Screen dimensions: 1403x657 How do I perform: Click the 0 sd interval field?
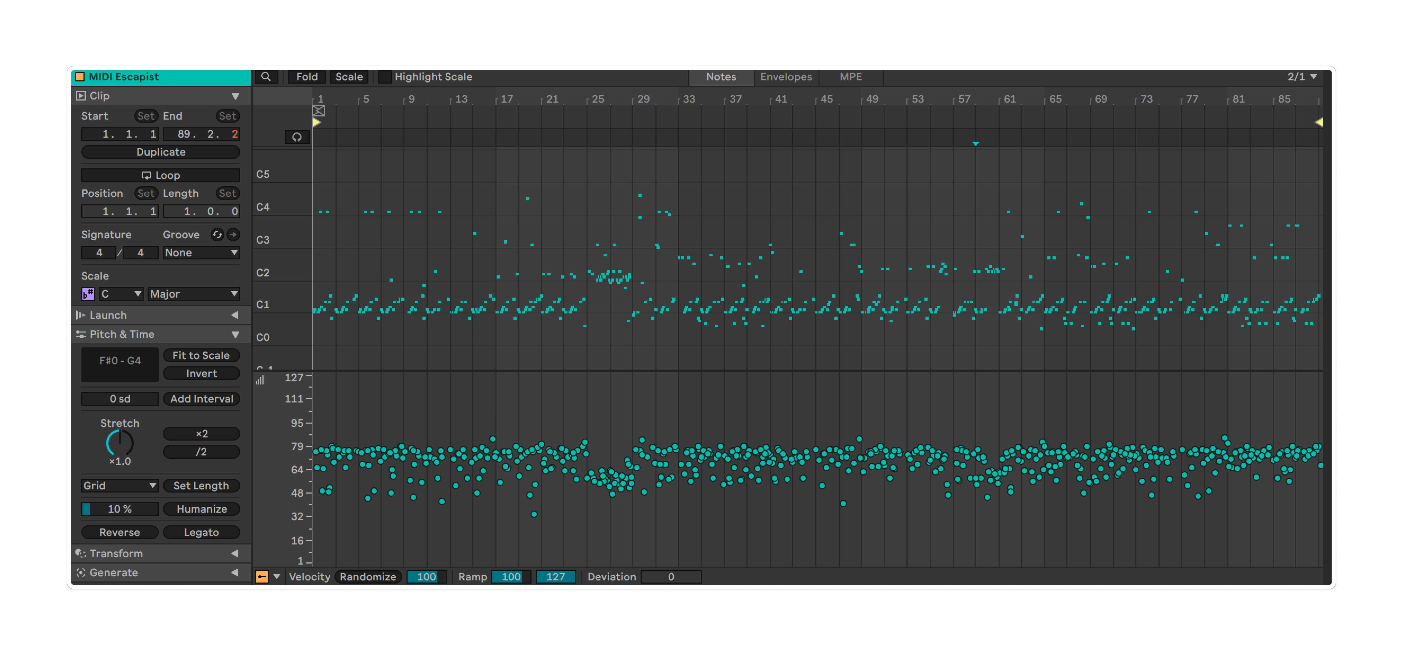120,399
